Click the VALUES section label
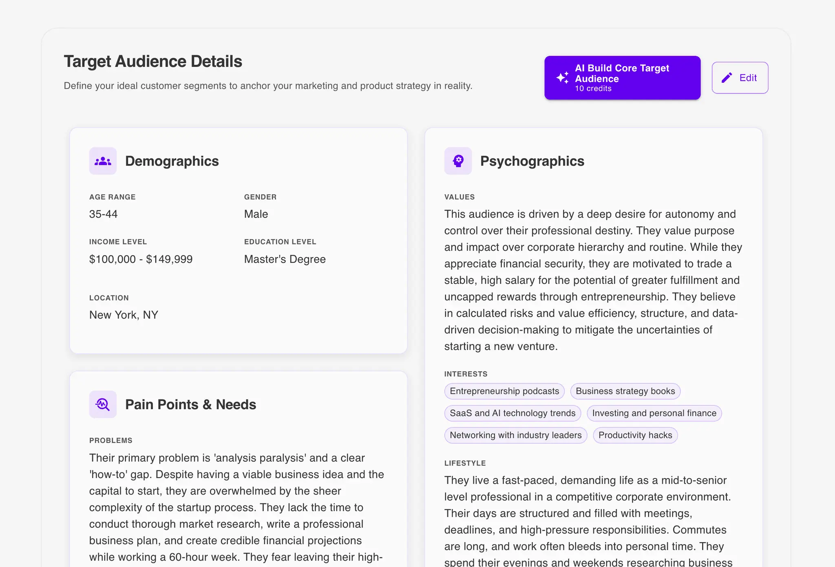 coord(459,197)
